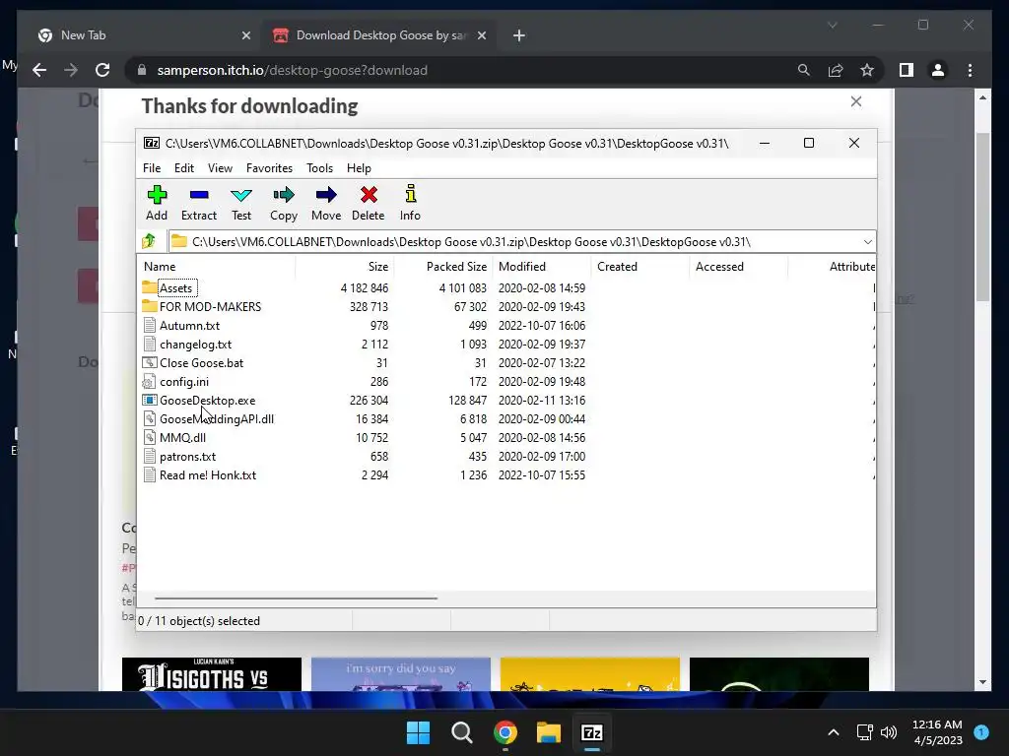Bookmark this page with star icon
Screen dimensions: 1009x756
[x=867, y=70]
